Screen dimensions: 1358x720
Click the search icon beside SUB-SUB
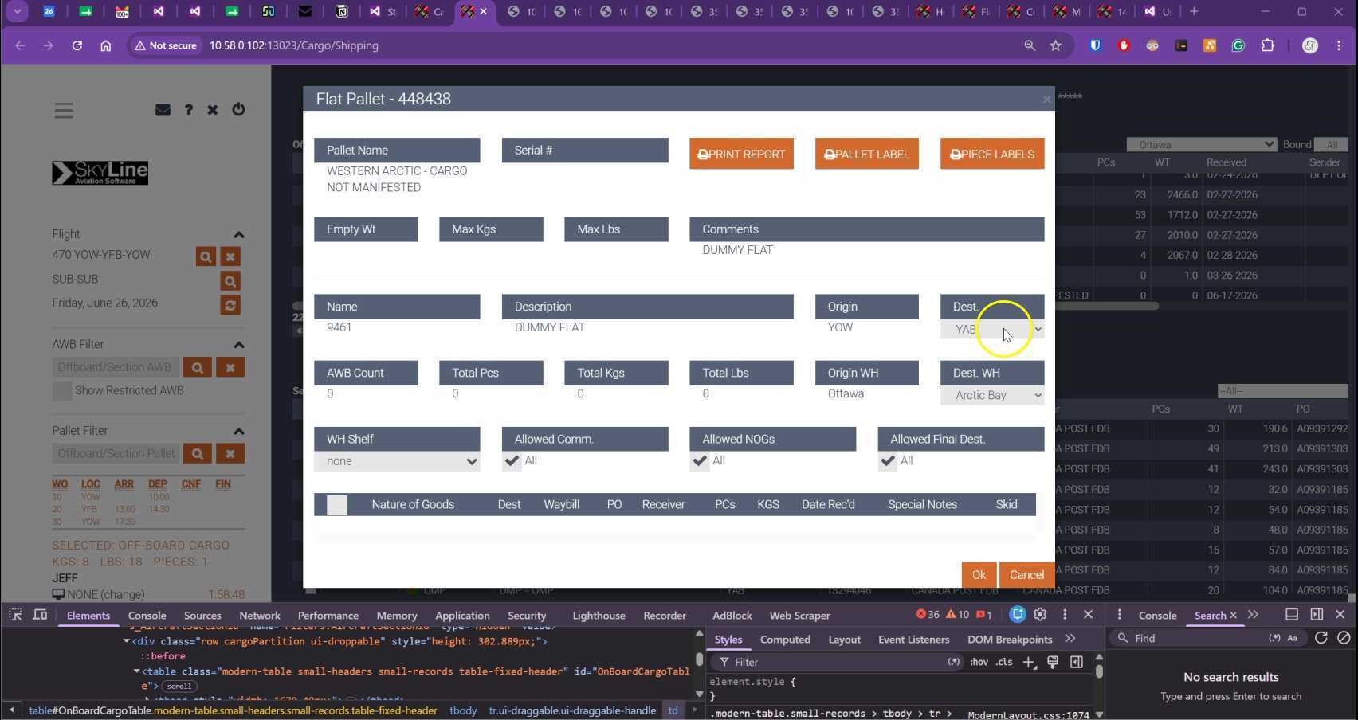(230, 281)
